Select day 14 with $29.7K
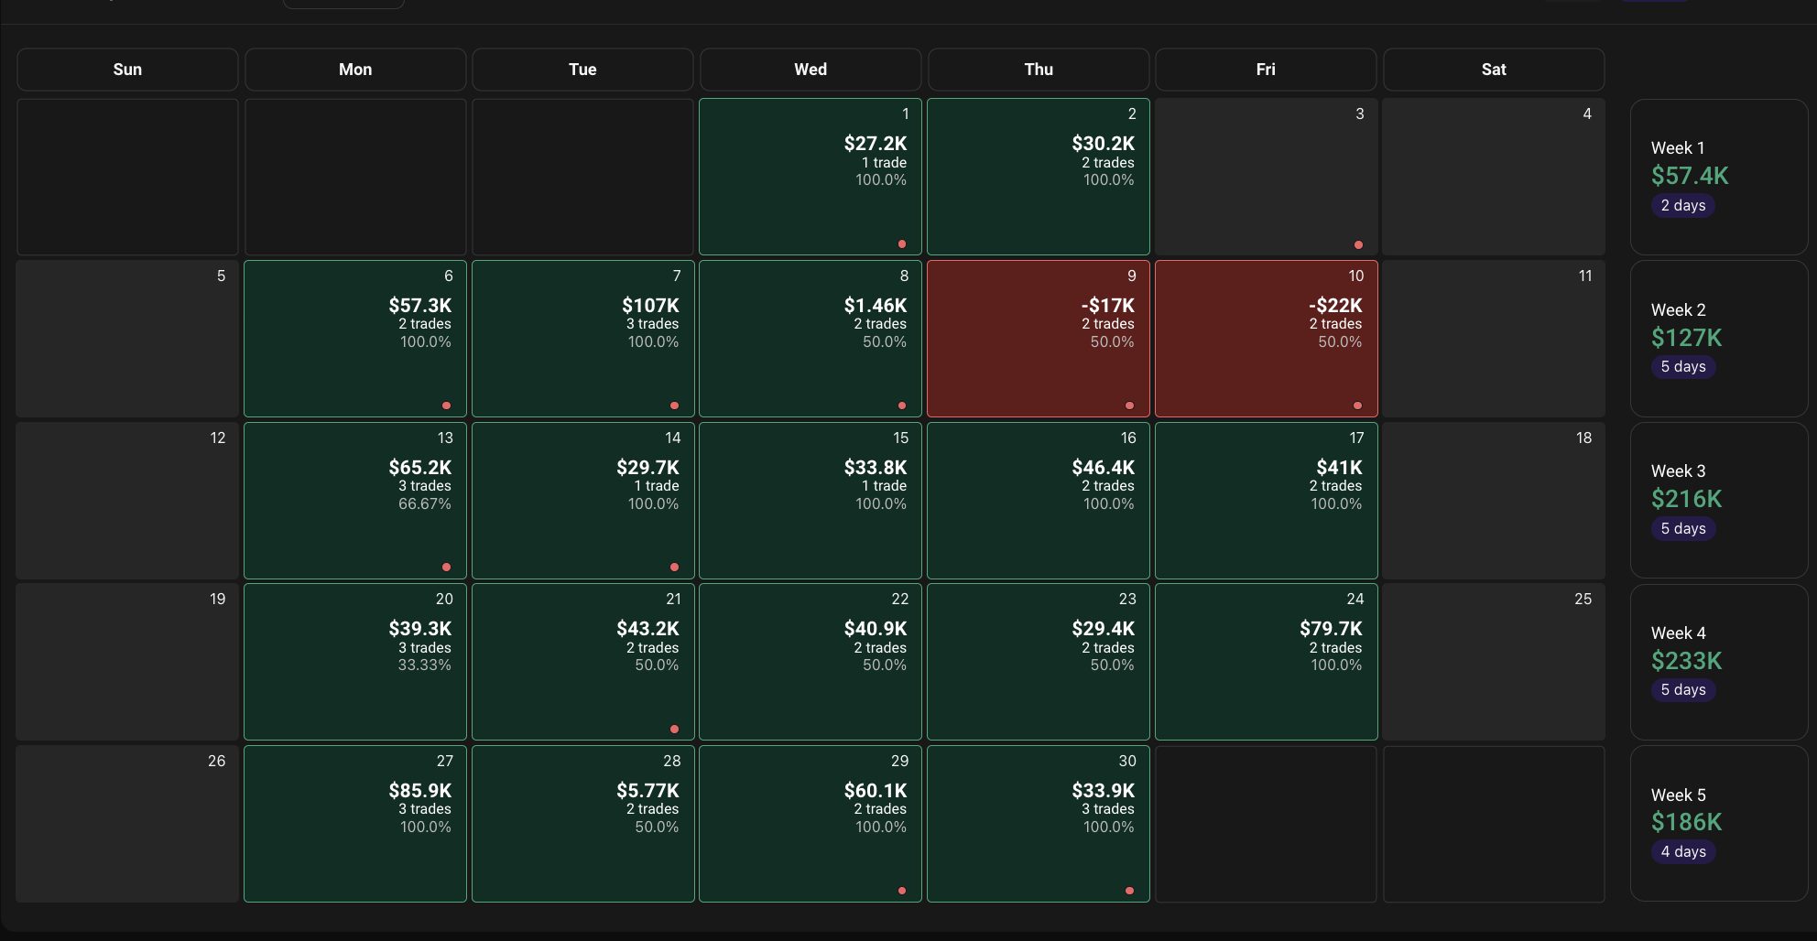1817x941 pixels. (583, 501)
